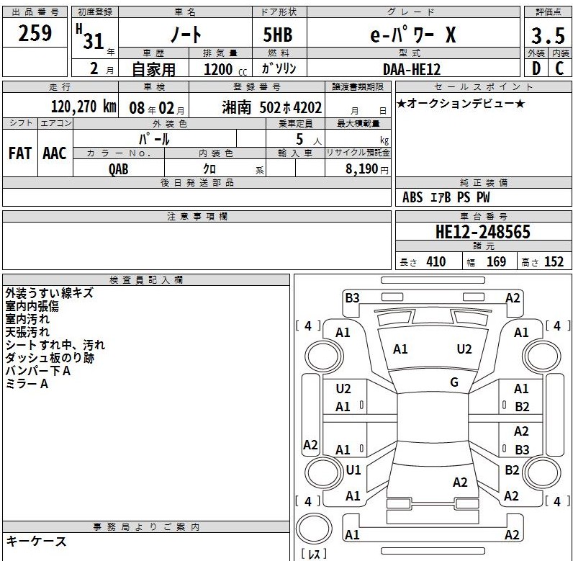Click the 注意事項欄 section header

197,216
